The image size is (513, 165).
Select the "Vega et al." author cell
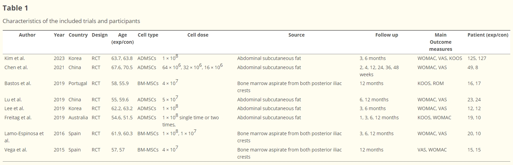pyautogui.click(x=16, y=150)
